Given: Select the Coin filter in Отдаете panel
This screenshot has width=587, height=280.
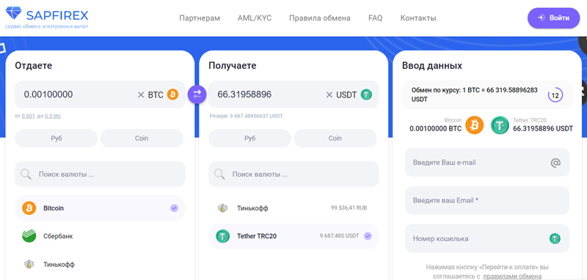Looking at the screenshot, I should [142, 139].
